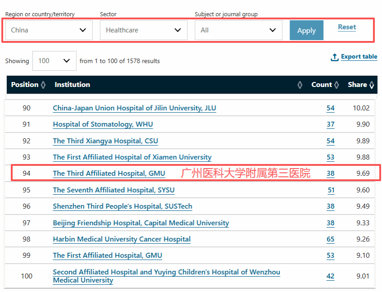Screen dimensions: 382x292
Task: Open Harbin Medical University Cancer Hospital link
Action: (122, 239)
